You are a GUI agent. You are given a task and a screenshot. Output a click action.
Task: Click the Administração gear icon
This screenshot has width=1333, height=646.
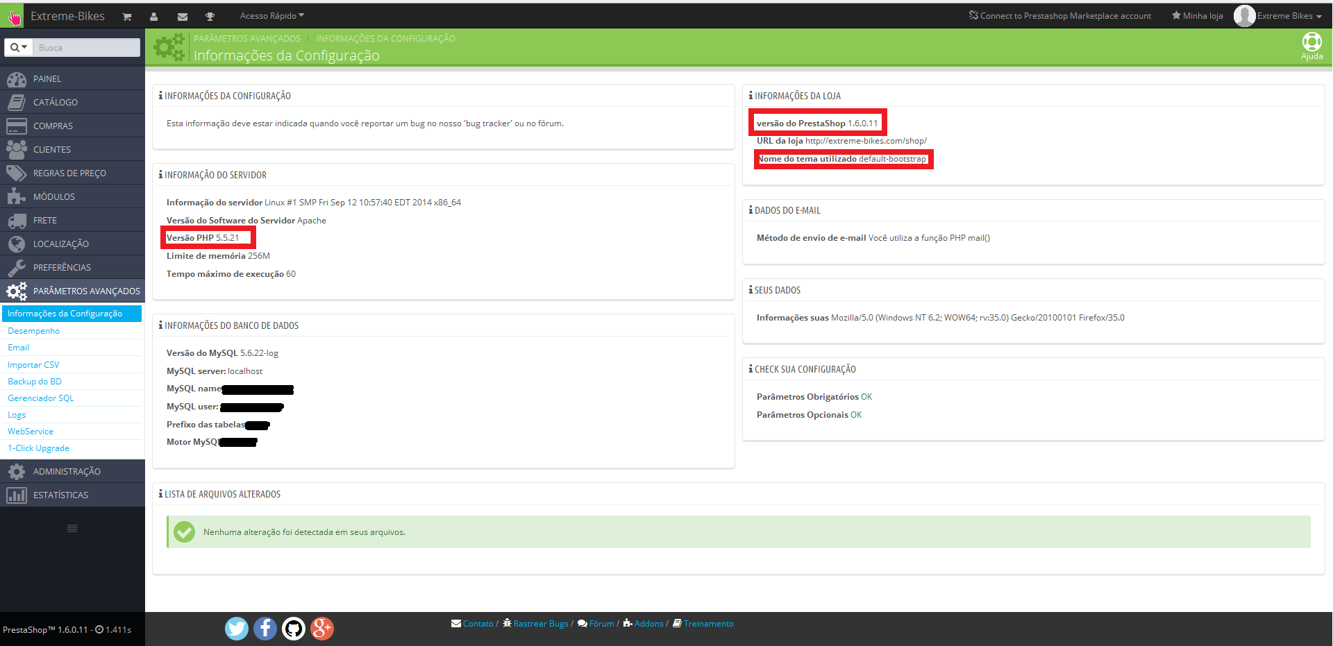coord(17,472)
